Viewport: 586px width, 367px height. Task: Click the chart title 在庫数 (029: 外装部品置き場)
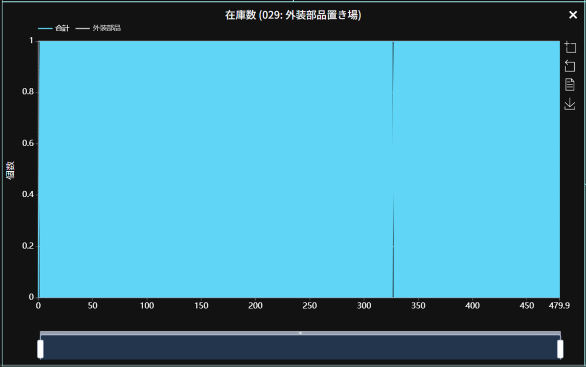pos(293,15)
